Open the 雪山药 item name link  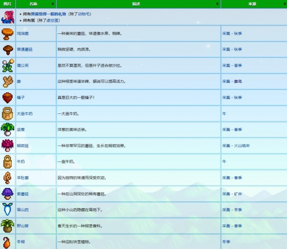click(23, 210)
